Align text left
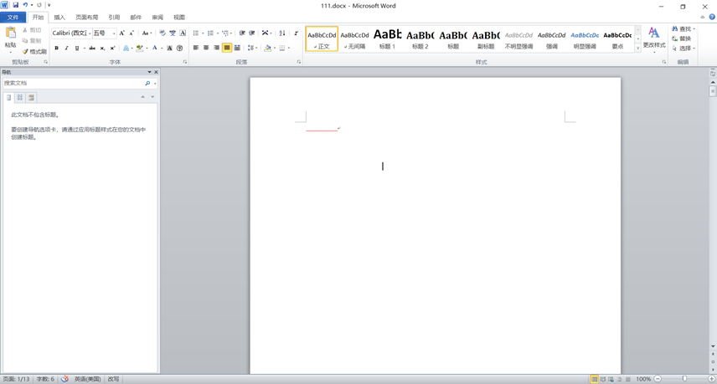This screenshot has height=384, width=717. coord(196,48)
